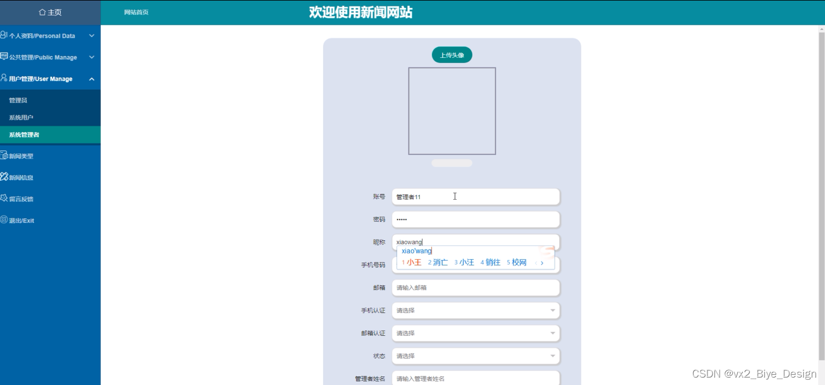Screen dimensions: 825x385
Task: Choose IME candidate 5 校网
Action: [x=516, y=263]
